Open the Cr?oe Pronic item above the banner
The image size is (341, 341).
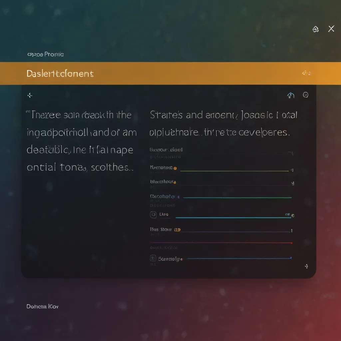coord(45,54)
